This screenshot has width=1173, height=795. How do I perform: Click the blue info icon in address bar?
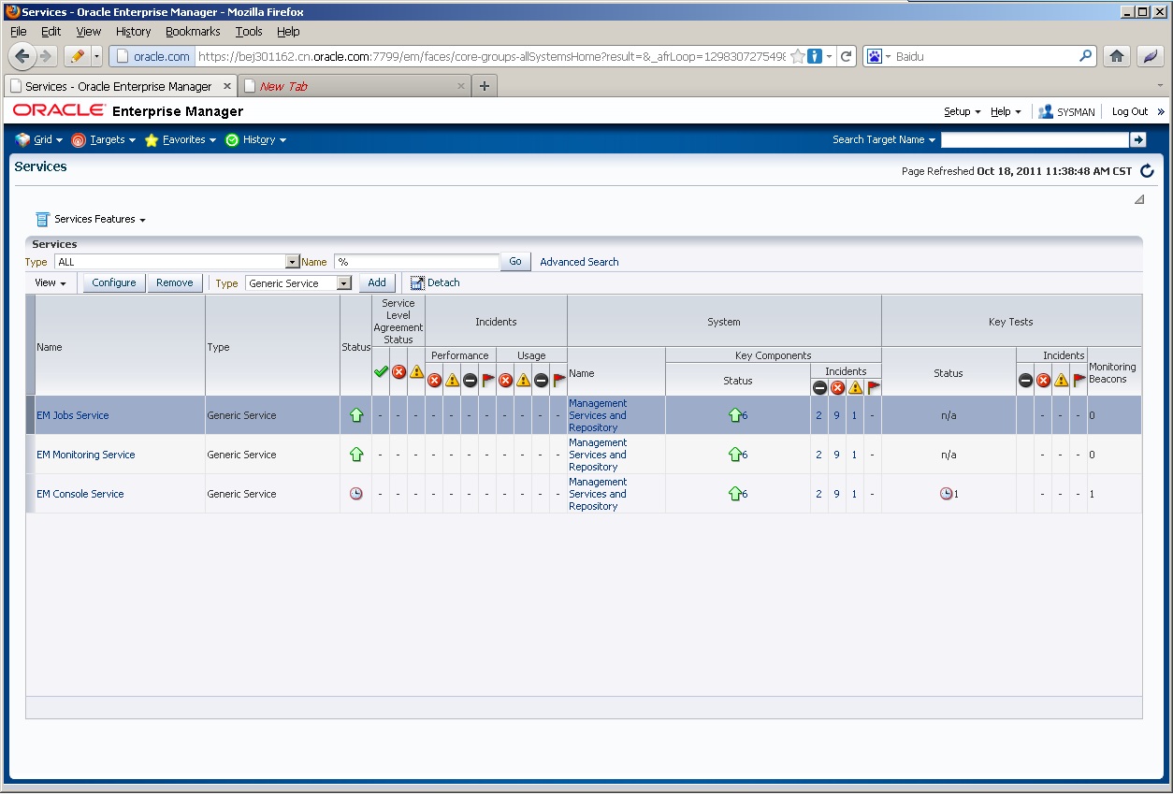pyautogui.click(x=815, y=56)
